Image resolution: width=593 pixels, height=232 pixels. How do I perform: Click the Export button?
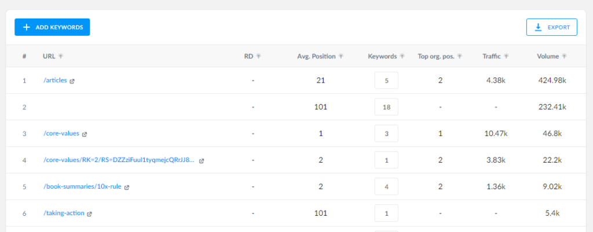551,27
